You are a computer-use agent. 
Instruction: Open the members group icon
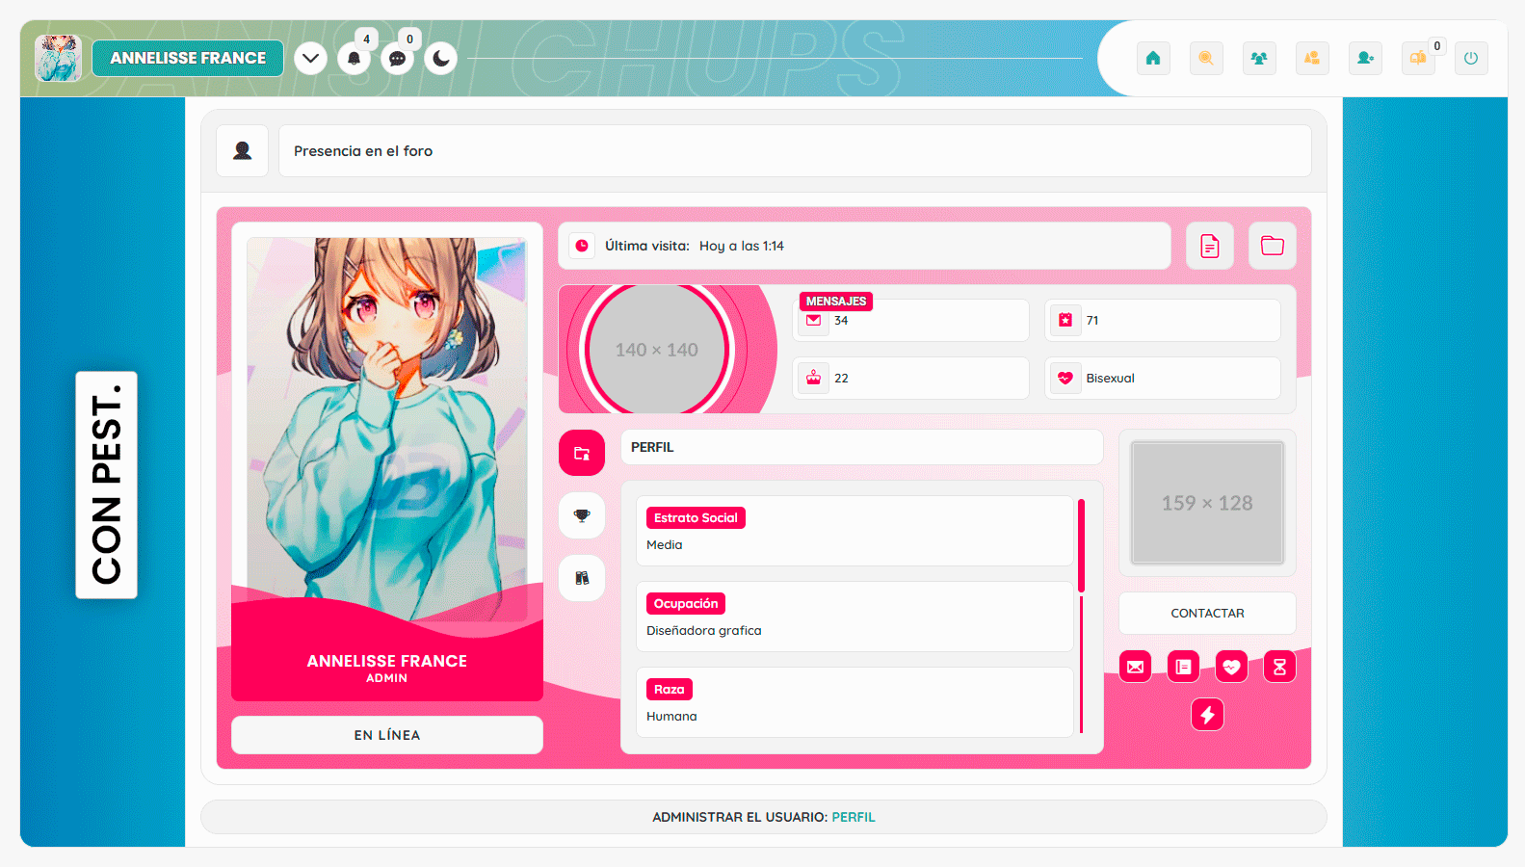(1259, 58)
